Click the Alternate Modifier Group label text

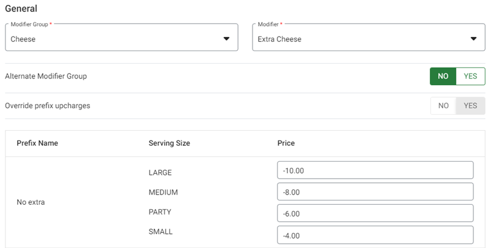click(x=46, y=77)
